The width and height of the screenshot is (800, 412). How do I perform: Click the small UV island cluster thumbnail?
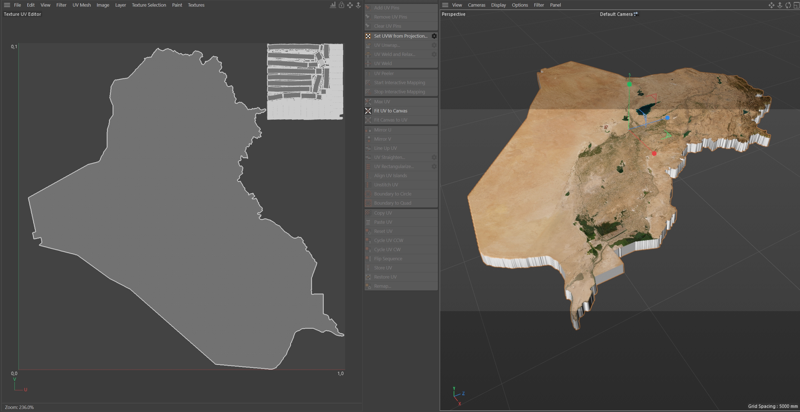pos(305,81)
